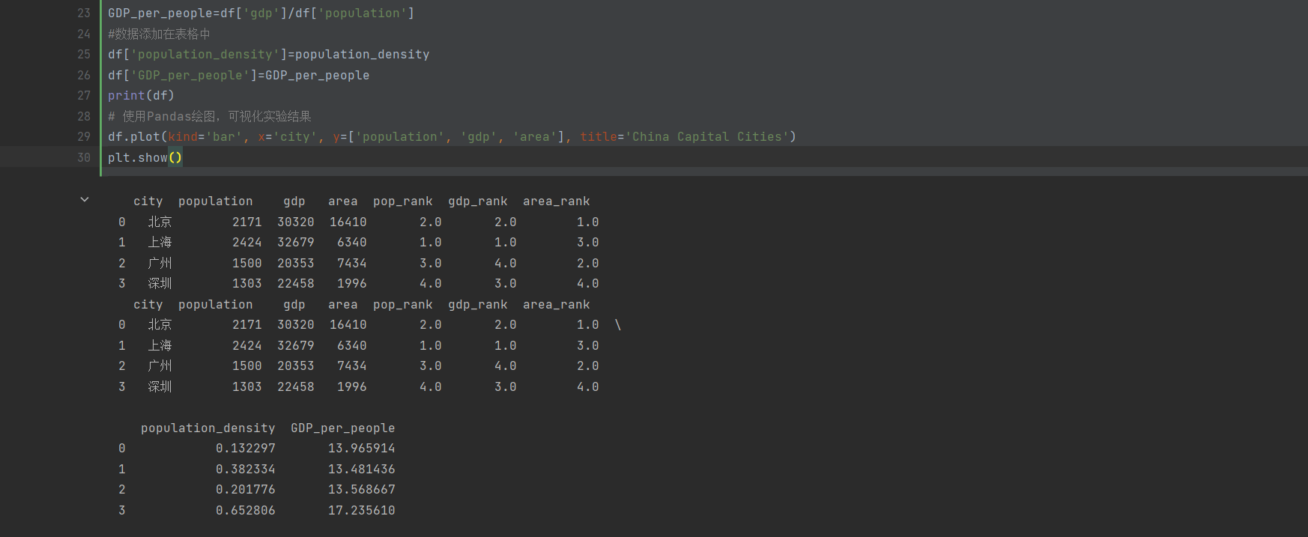Click the Chinese comment on line 24
1308x537 pixels.
point(159,34)
